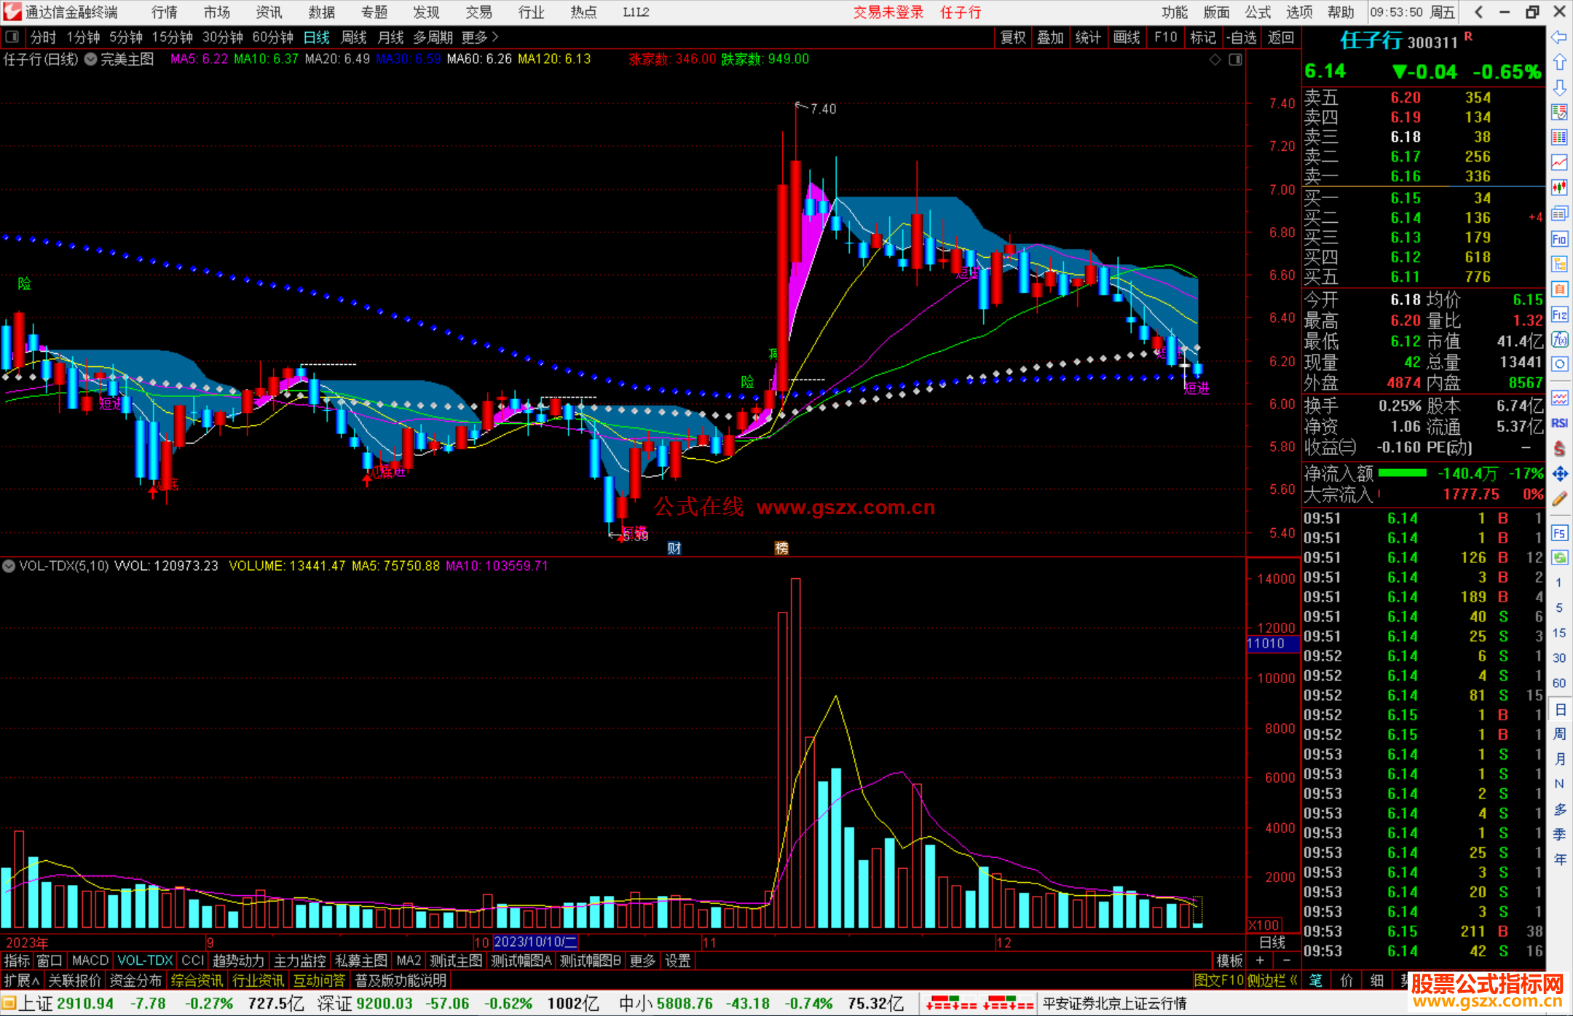Click the F12 trading sidebar icon

point(1559,315)
